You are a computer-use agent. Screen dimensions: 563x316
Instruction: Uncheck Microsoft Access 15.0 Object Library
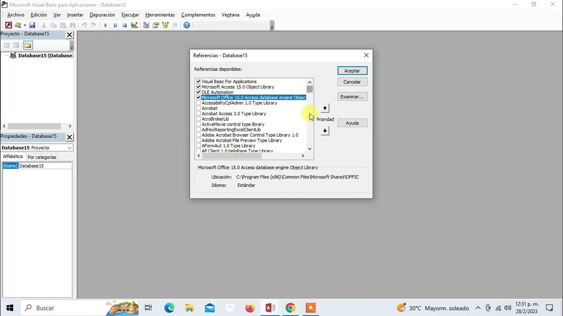(198, 87)
